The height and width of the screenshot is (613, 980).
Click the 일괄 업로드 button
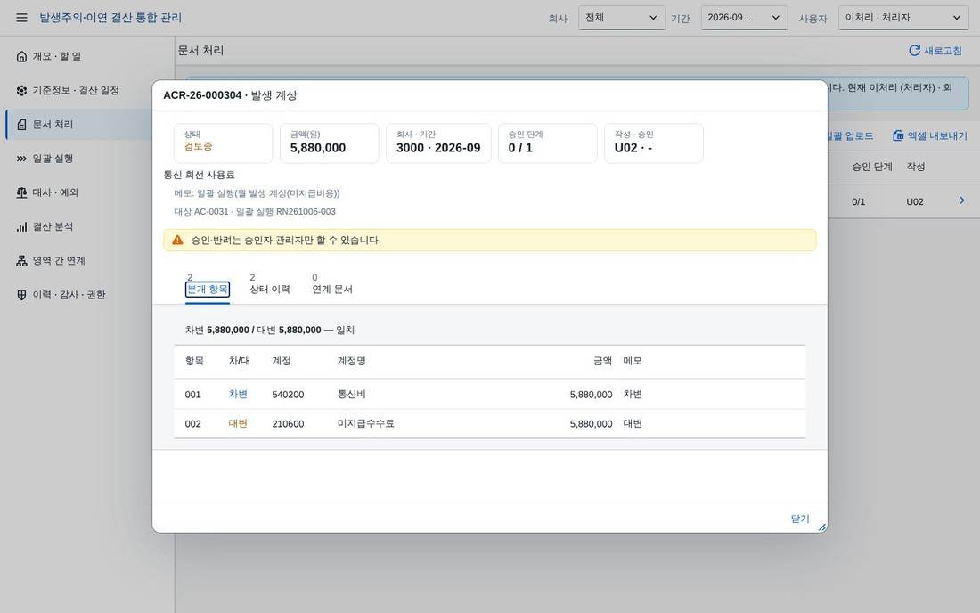coord(849,135)
